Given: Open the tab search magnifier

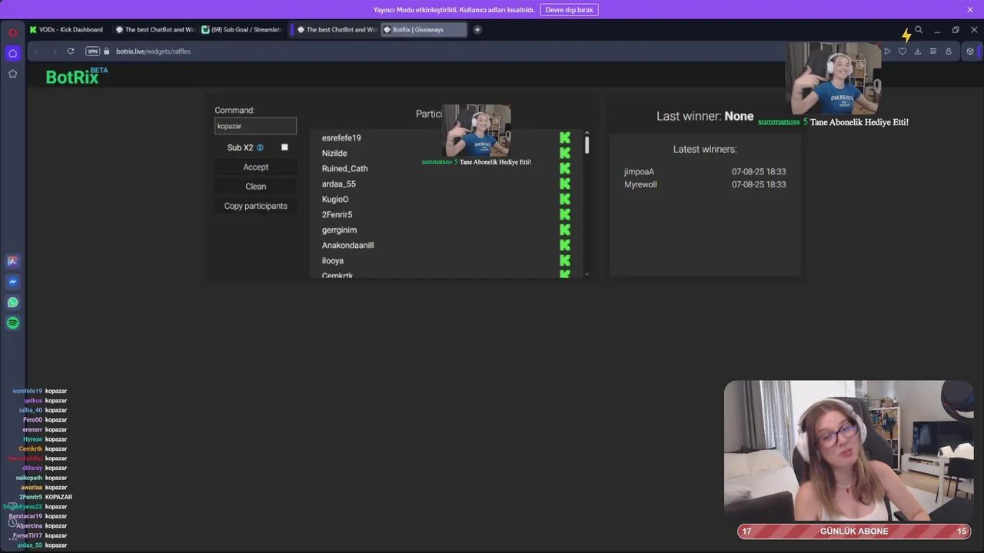Looking at the screenshot, I should [x=919, y=30].
